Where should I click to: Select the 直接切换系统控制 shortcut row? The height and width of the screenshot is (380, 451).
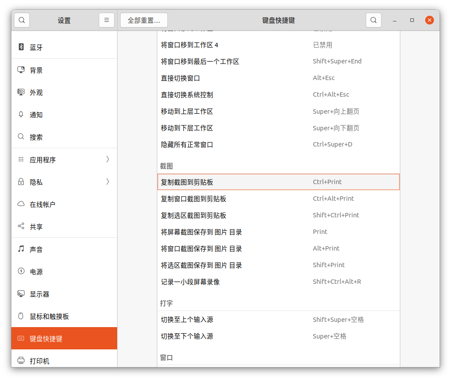[x=278, y=95]
